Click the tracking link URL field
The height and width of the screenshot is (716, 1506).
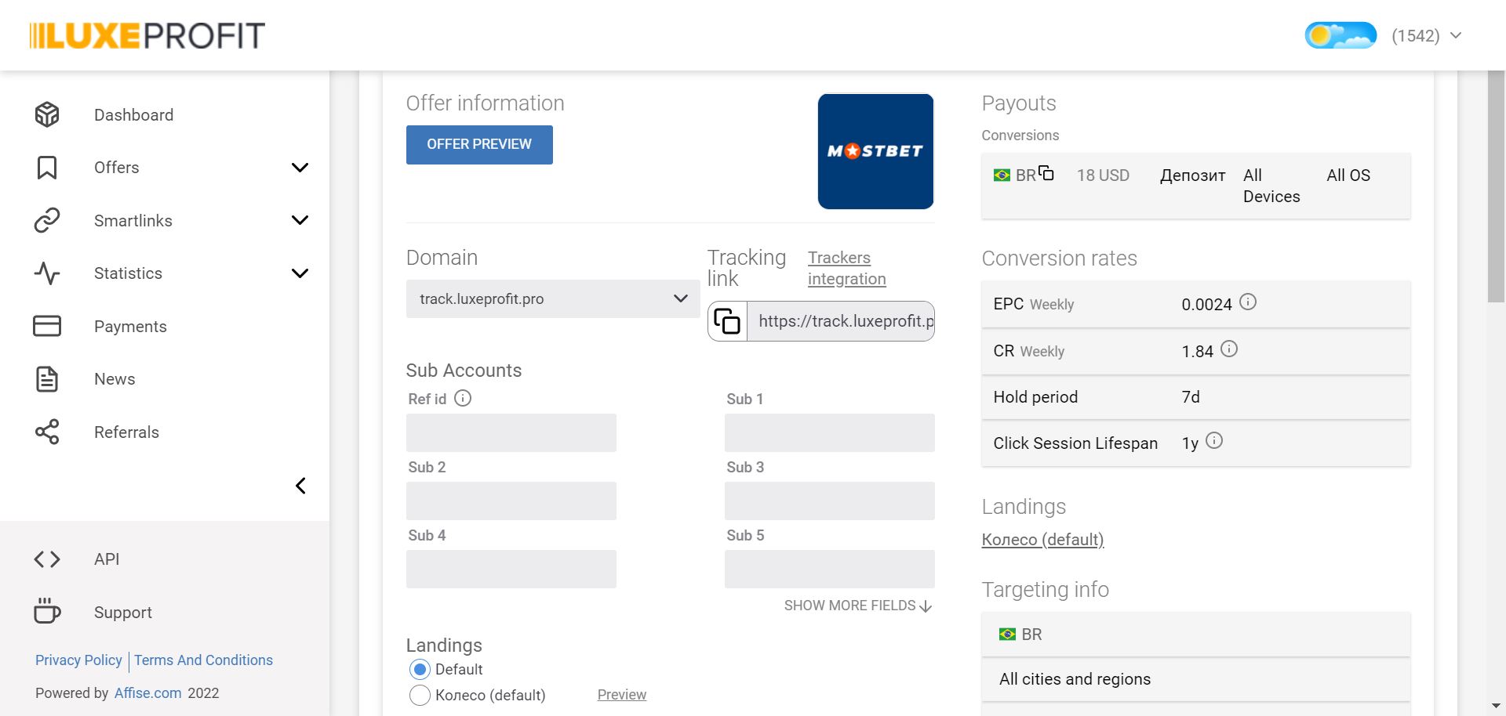(x=841, y=321)
